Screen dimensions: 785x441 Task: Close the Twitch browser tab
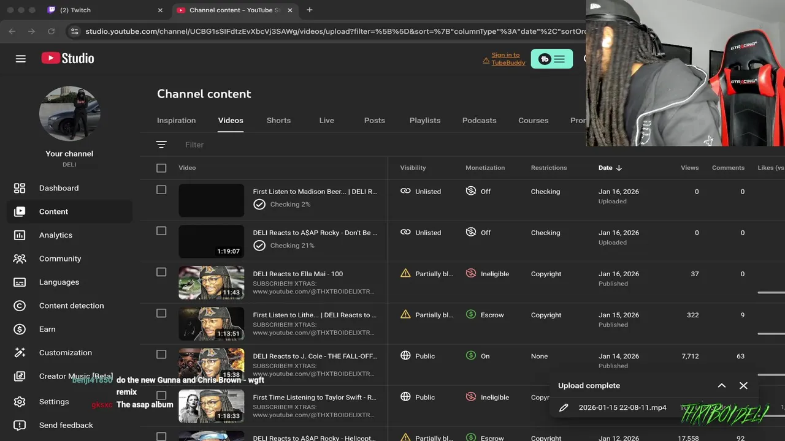point(160,10)
